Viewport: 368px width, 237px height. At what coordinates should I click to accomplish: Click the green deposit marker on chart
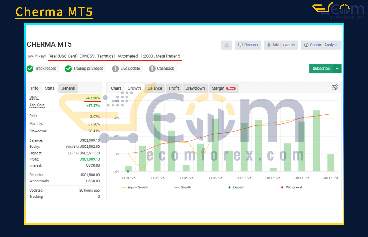pos(128,171)
